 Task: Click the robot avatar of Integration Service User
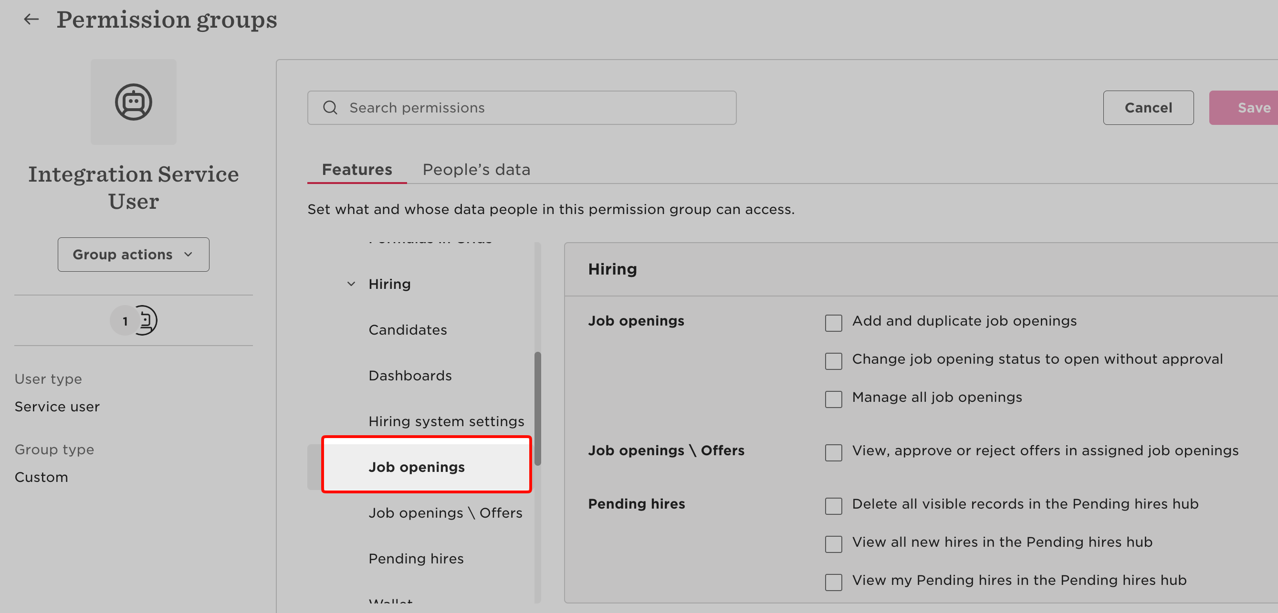tap(134, 102)
